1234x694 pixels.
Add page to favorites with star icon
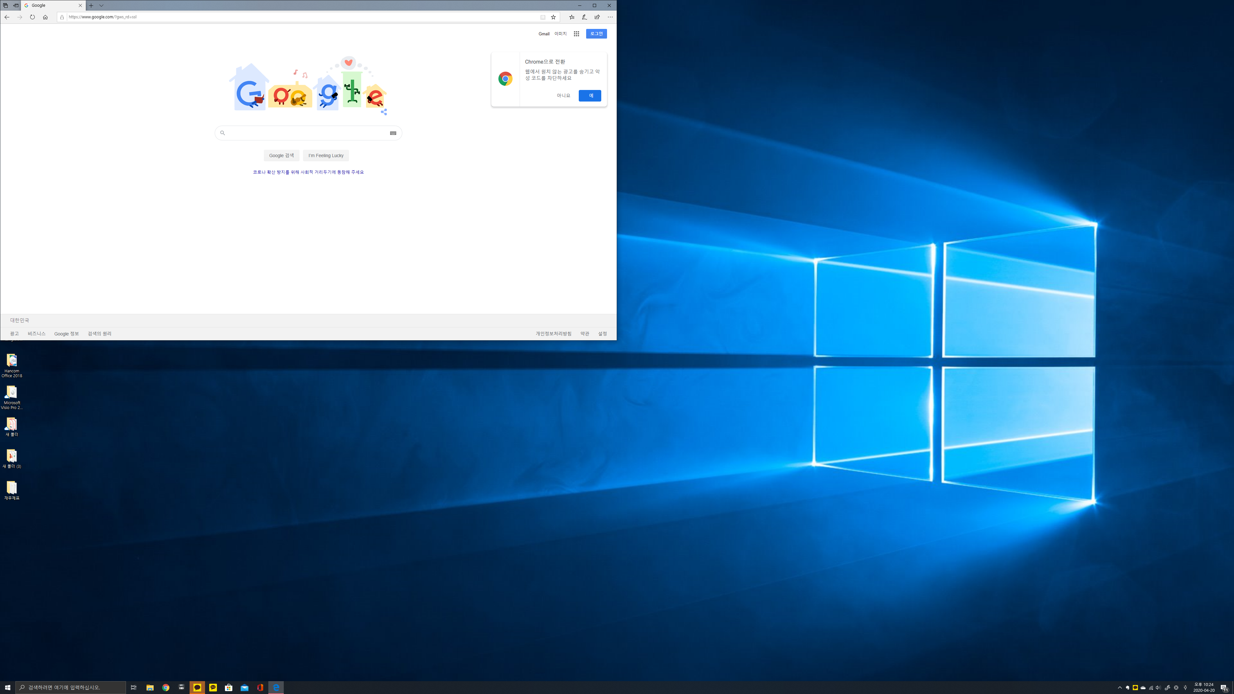[x=553, y=17]
